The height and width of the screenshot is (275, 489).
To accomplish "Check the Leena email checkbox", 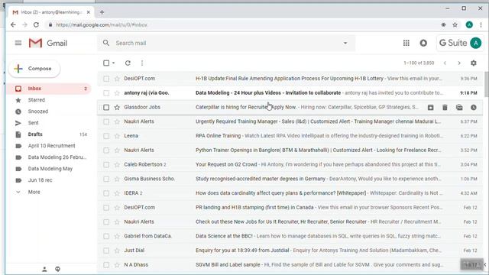I will 106,136.
